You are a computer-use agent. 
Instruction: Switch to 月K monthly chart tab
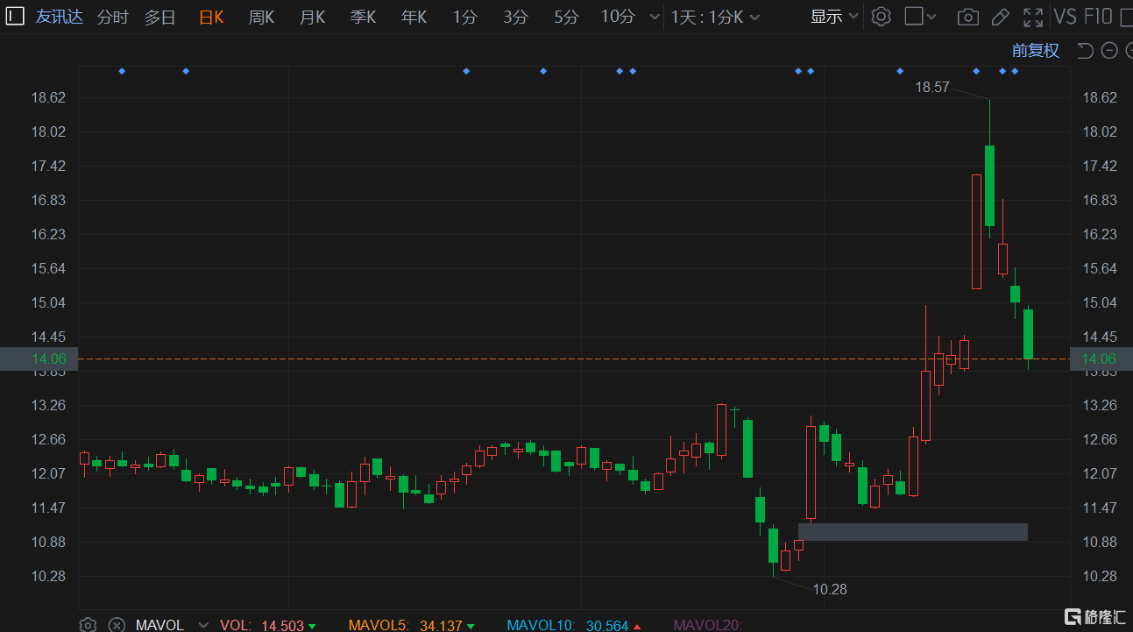[x=312, y=17]
